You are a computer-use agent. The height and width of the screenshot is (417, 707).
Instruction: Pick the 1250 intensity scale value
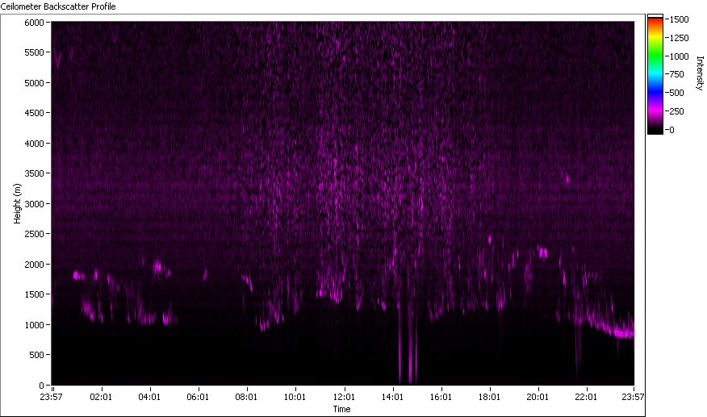tap(679, 38)
